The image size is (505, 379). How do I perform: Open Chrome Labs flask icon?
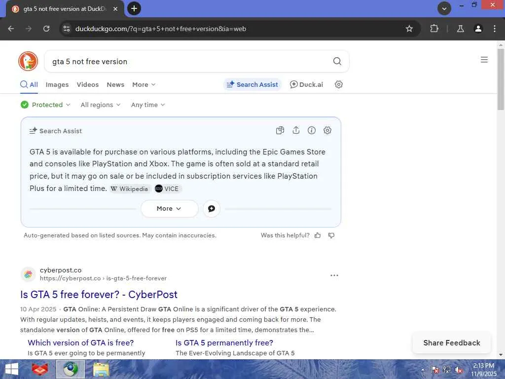(x=460, y=29)
